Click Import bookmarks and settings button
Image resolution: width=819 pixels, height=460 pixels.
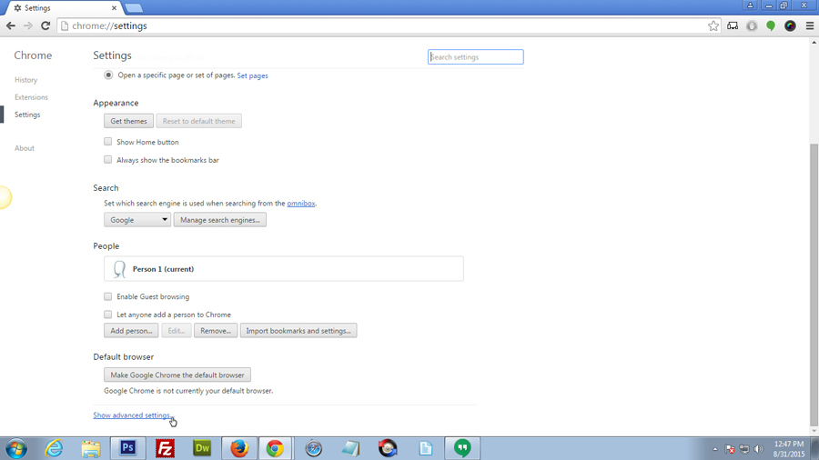tap(298, 331)
